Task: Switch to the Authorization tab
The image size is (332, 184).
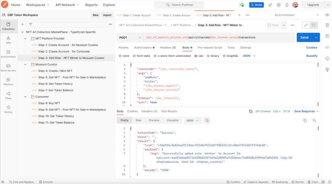Action: [x=144, y=48]
